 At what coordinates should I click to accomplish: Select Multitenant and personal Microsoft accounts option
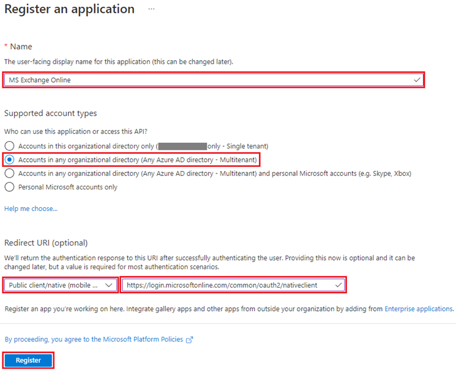[9, 174]
